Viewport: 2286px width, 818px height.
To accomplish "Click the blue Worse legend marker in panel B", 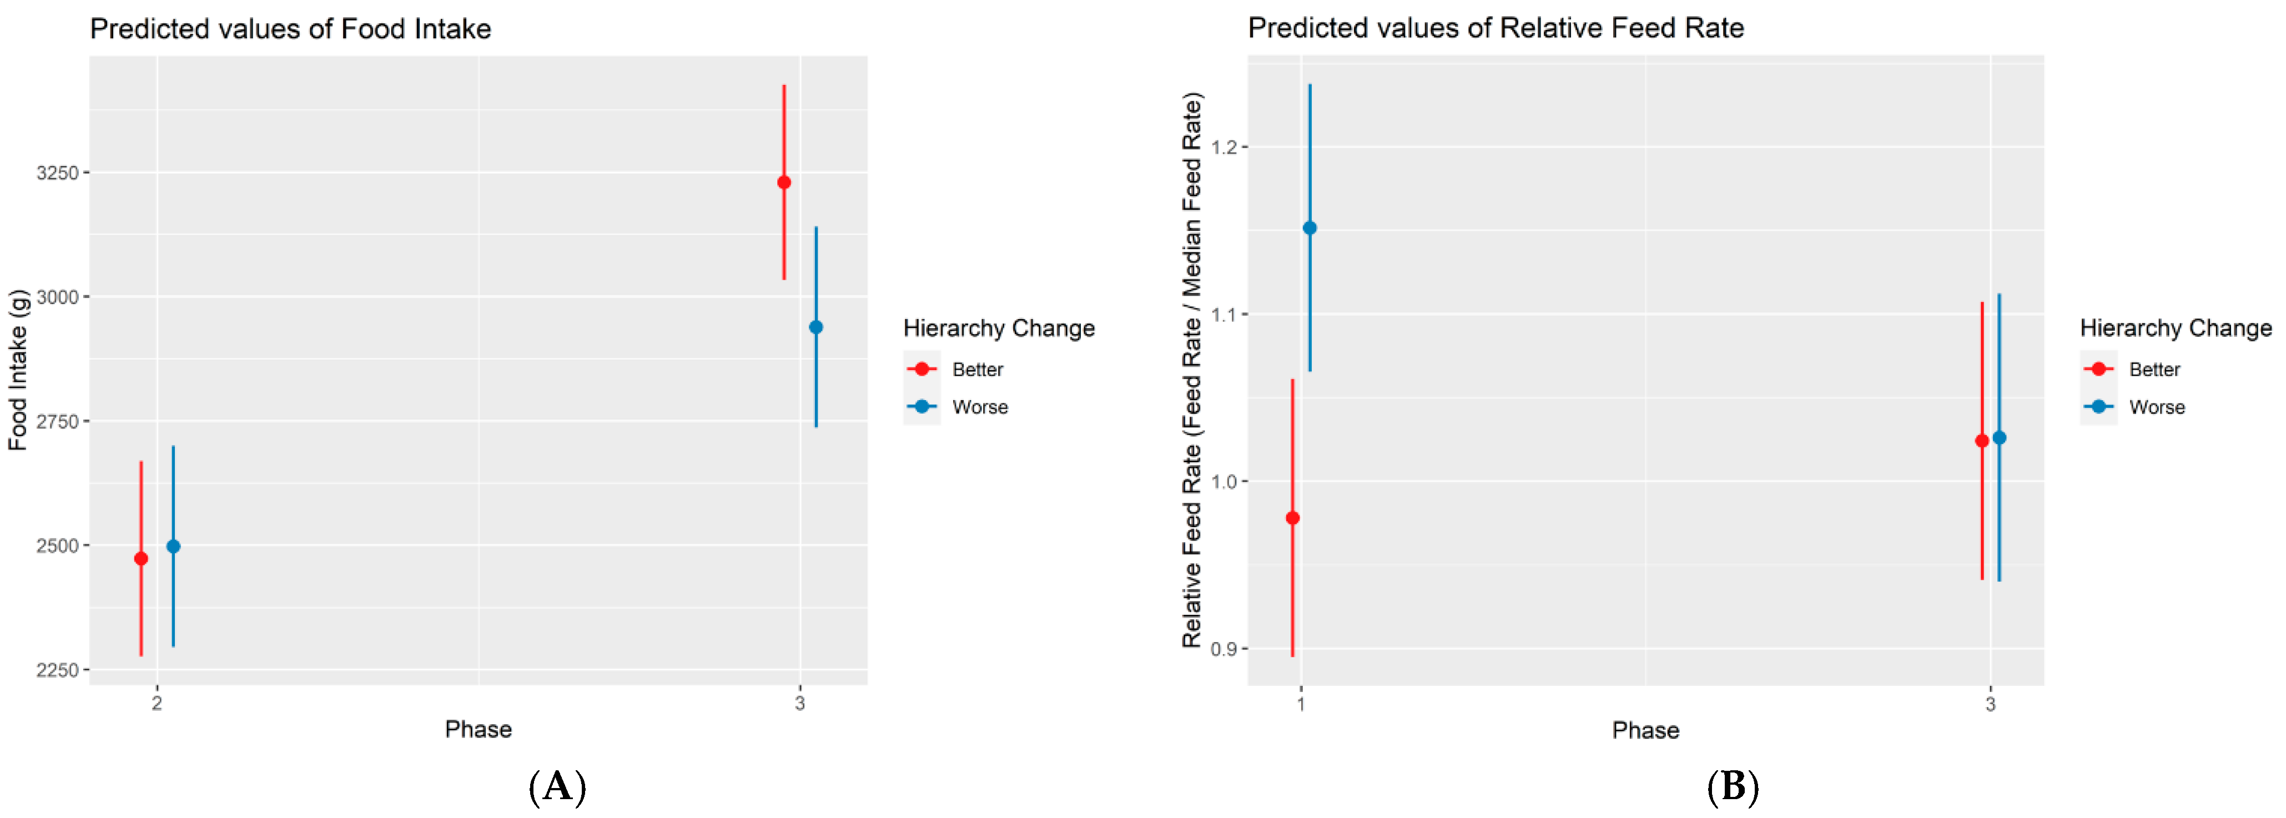I will click(x=2099, y=406).
